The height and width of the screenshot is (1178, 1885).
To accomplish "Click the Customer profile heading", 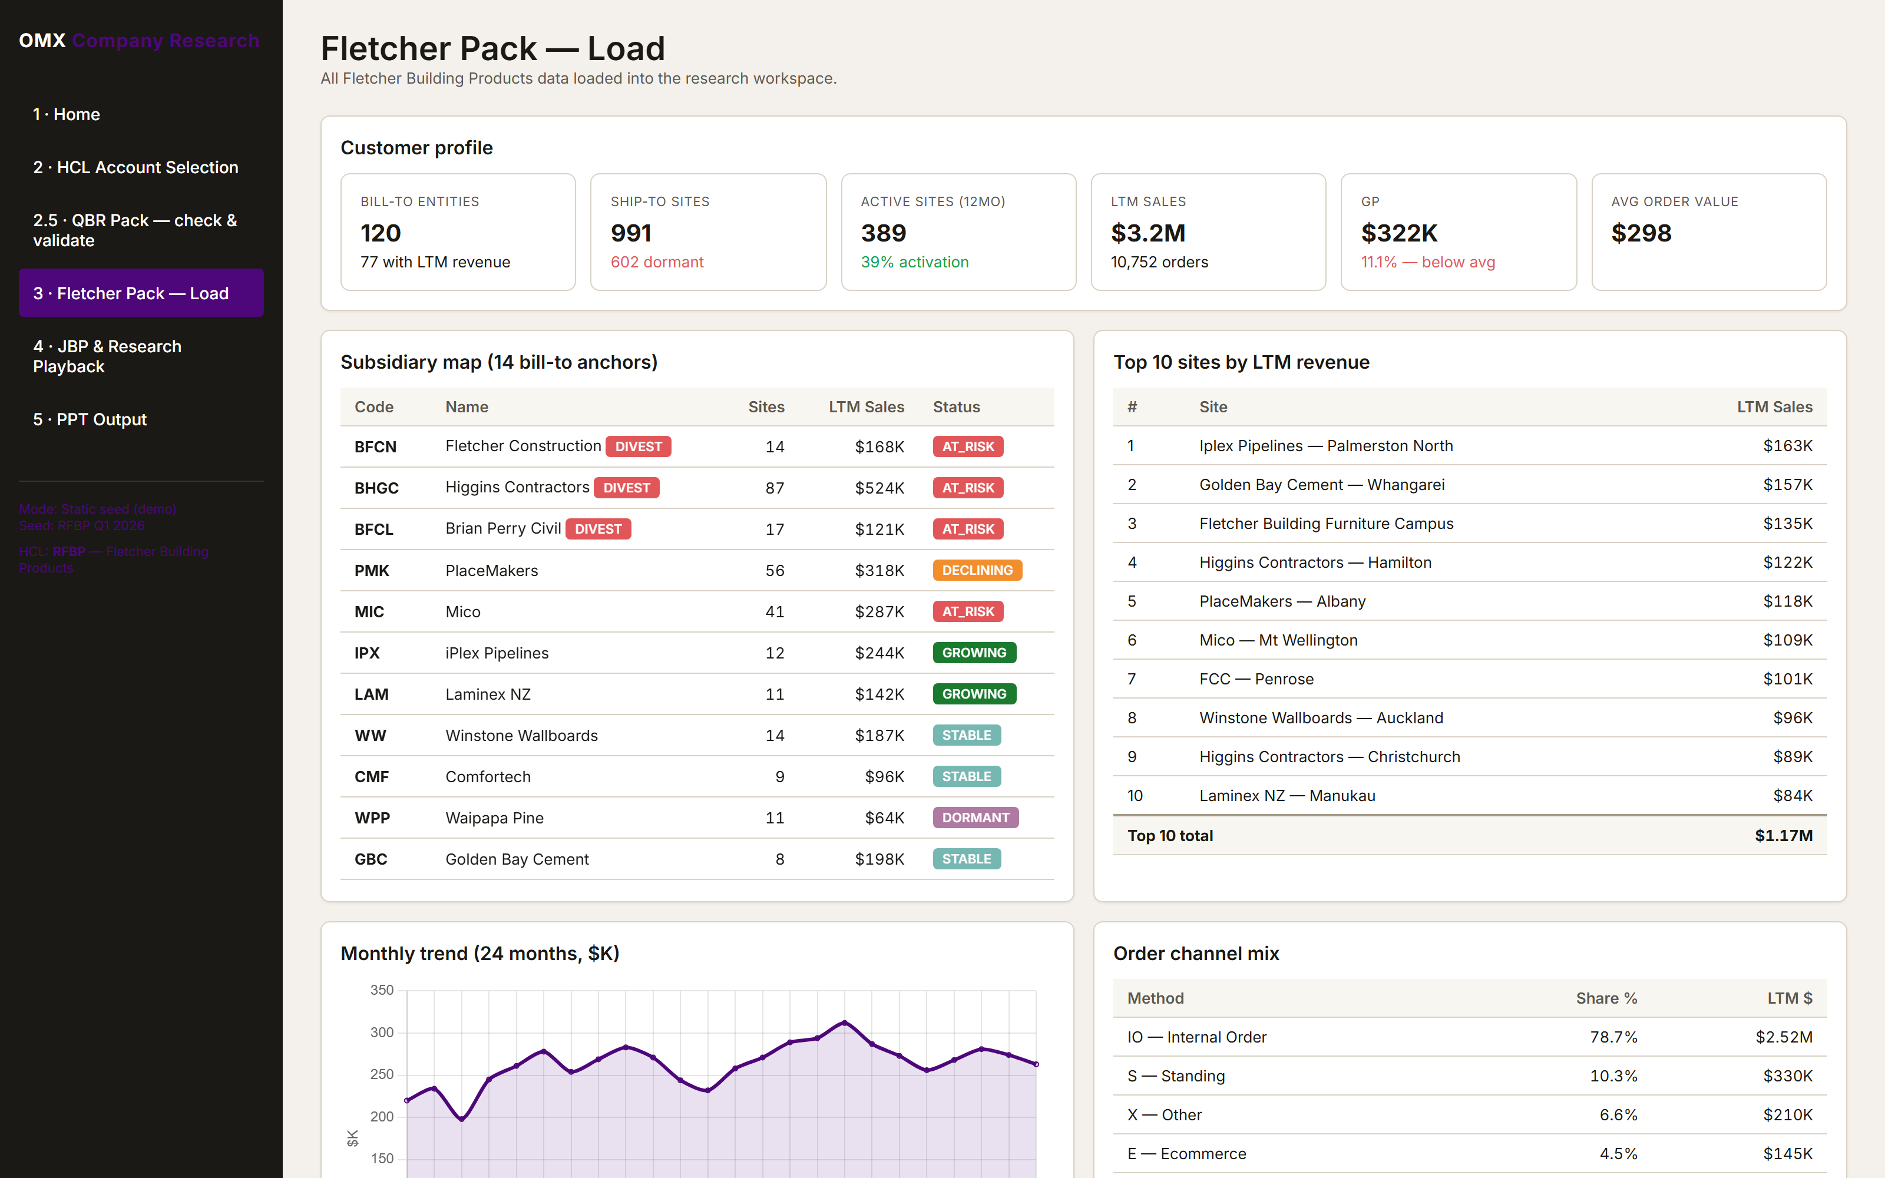I will [416, 148].
